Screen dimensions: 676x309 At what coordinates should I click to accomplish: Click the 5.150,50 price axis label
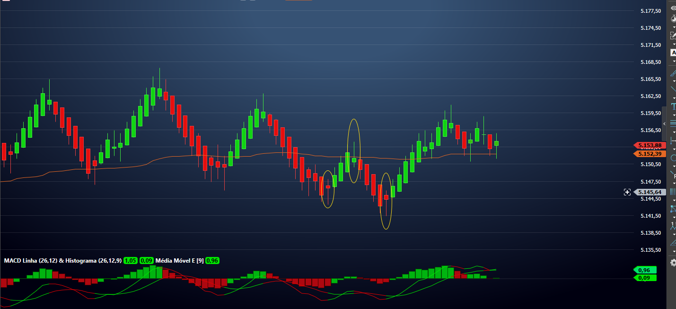[650, 164]
